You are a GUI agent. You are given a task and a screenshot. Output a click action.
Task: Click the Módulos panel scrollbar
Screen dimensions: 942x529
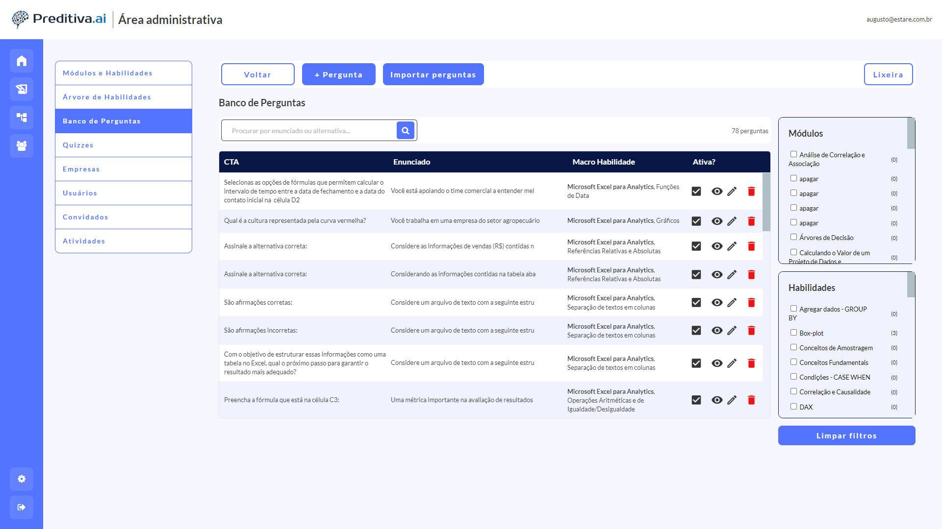click(911, 133)
